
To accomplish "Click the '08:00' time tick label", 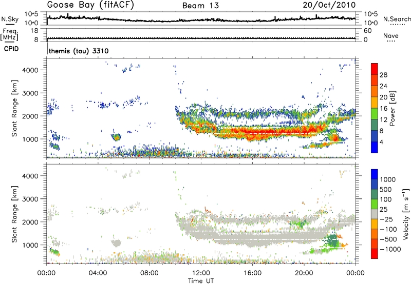I will [149, 273].
